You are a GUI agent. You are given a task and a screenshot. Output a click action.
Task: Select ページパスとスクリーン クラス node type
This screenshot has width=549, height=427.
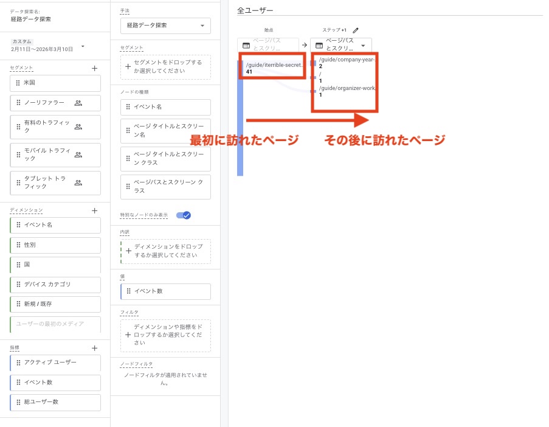[x=165, y=187]
